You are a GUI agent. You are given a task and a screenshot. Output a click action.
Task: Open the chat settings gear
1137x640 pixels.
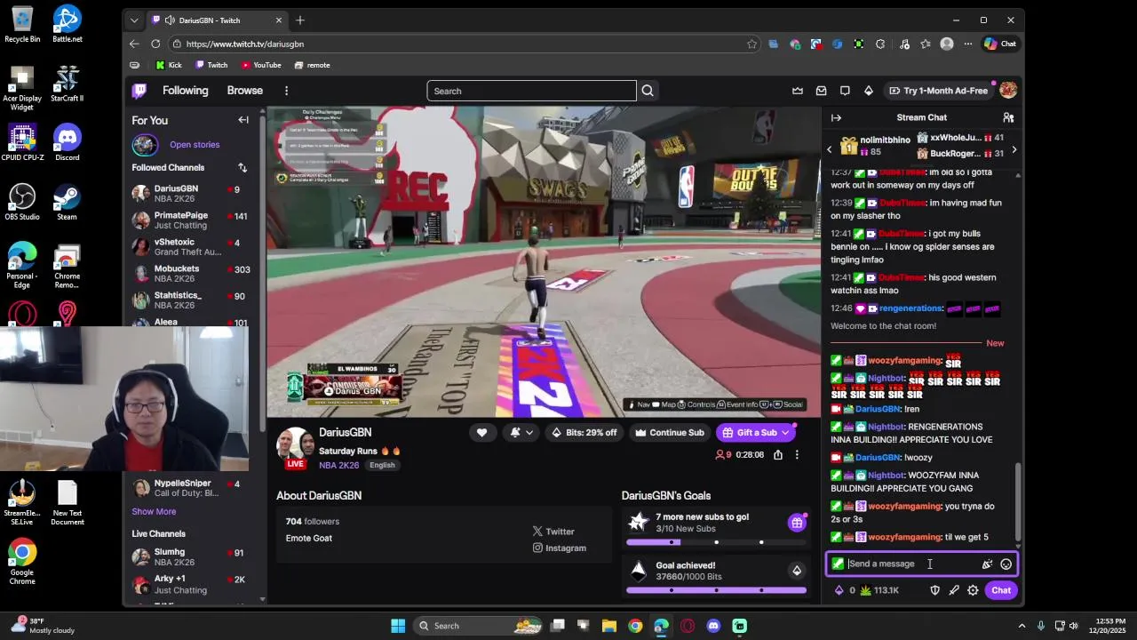coord(973,590)
